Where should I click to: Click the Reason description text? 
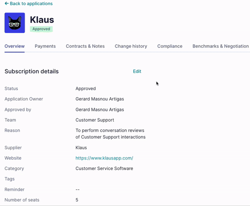110,134
